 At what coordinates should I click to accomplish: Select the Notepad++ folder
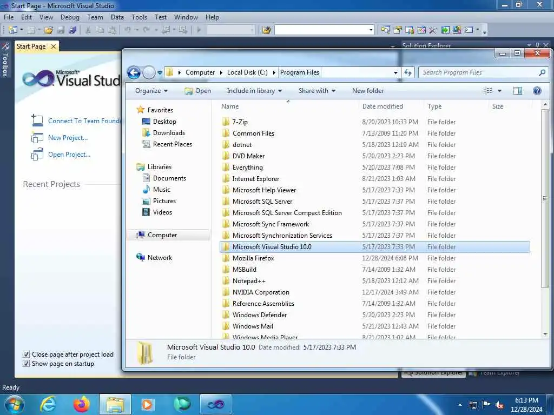(x=249, y=281)
